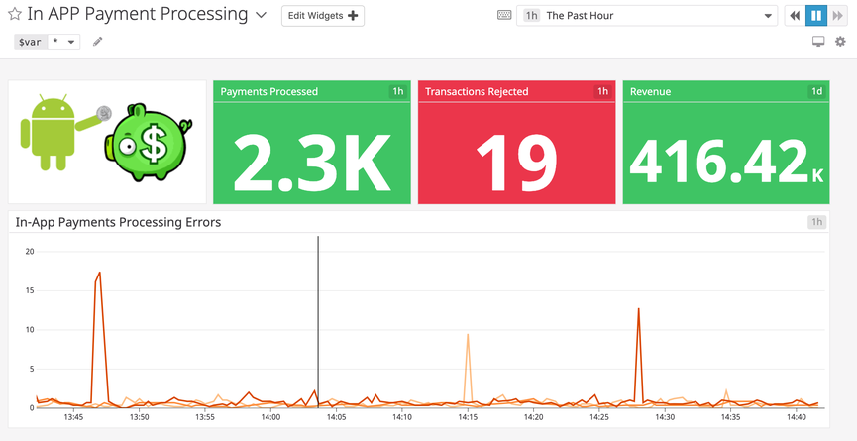Screen dimensions: 857x441
Task: Open The Past Hour time range dropdown
Action: 648,16
